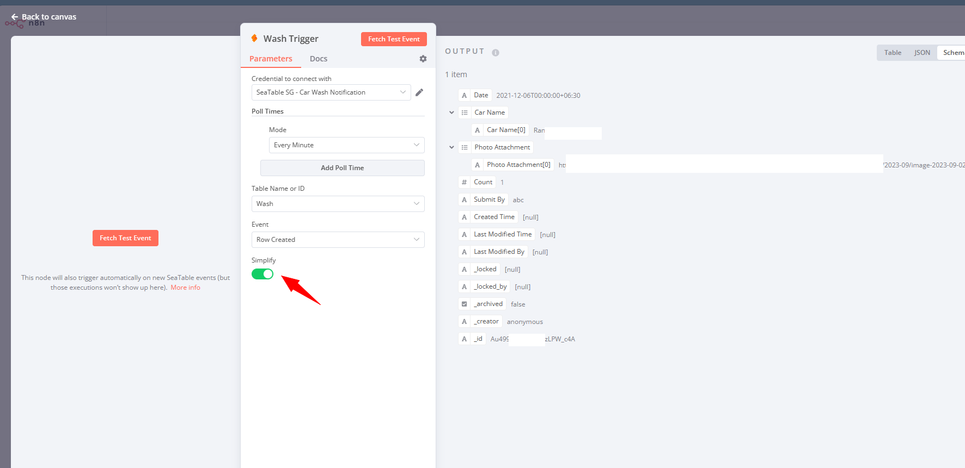Switch output view to Table
The height and width of the screenshot is (468, 965).
(893, 53)
